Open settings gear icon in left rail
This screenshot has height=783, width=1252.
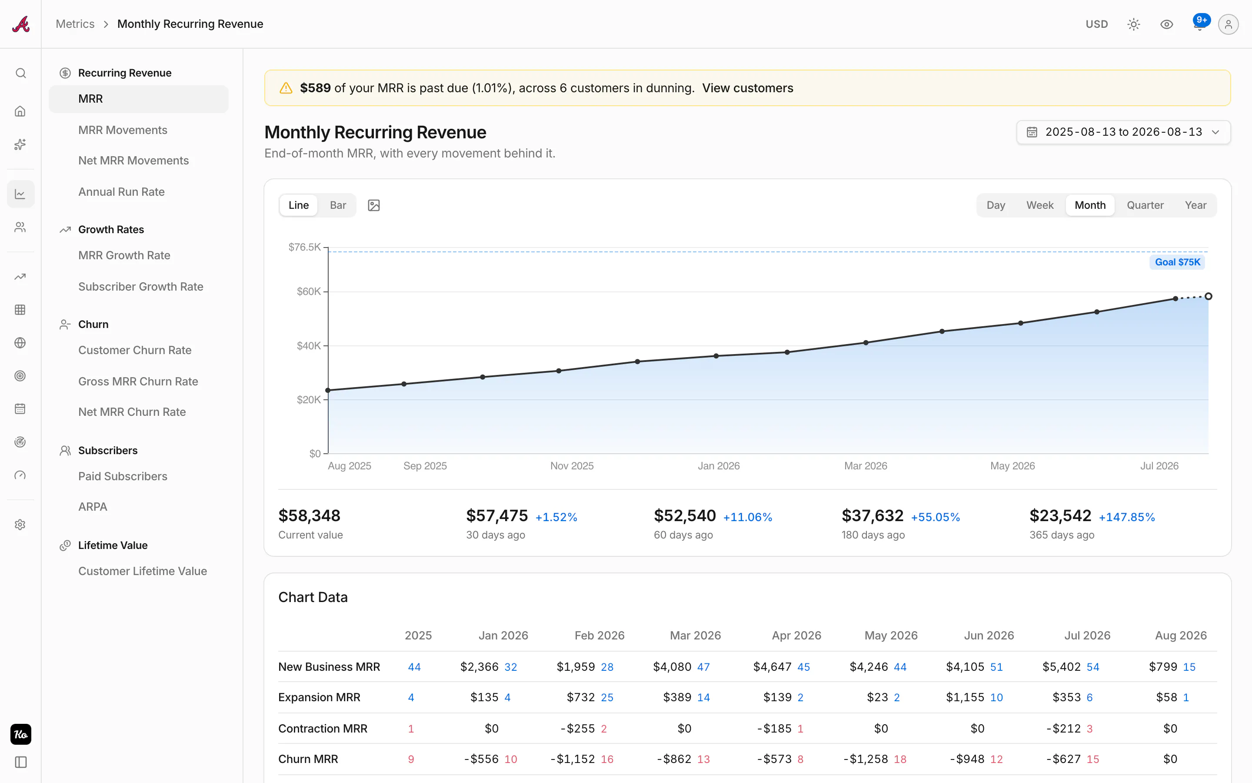tap(20, 525)
